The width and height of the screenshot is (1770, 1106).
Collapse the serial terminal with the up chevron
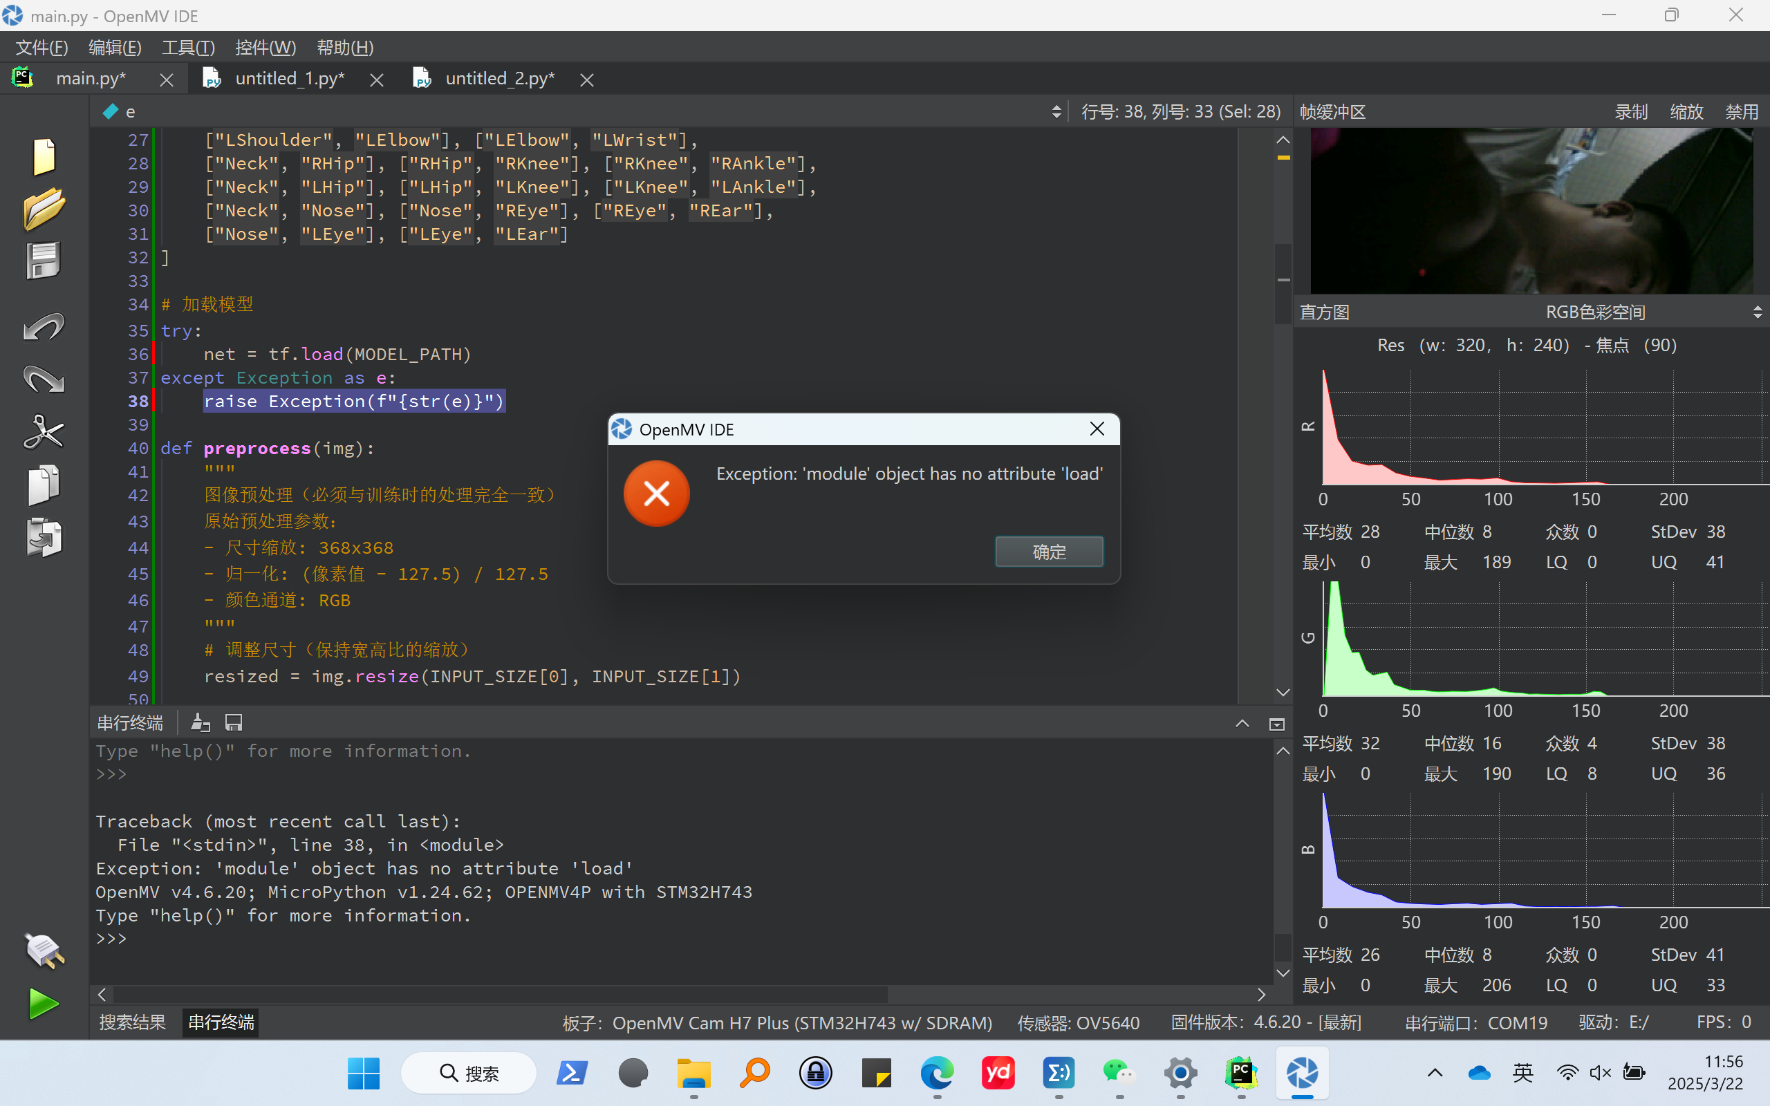[x=1242, y=724]
